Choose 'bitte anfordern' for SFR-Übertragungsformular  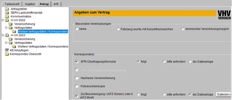[164, 62]
